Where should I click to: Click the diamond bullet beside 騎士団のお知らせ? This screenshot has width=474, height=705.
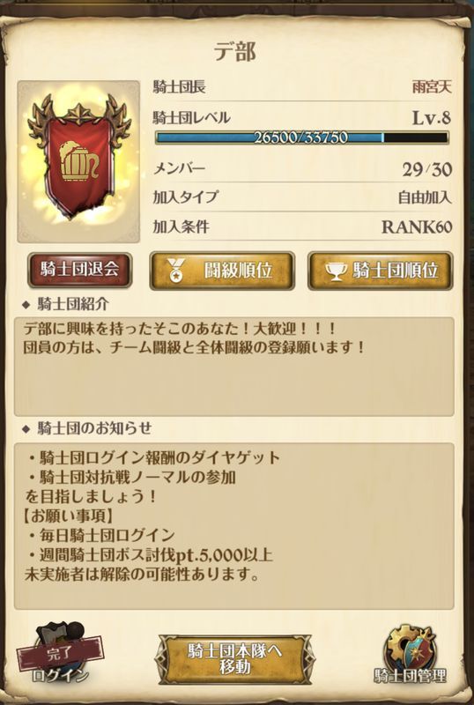(26, 429)
